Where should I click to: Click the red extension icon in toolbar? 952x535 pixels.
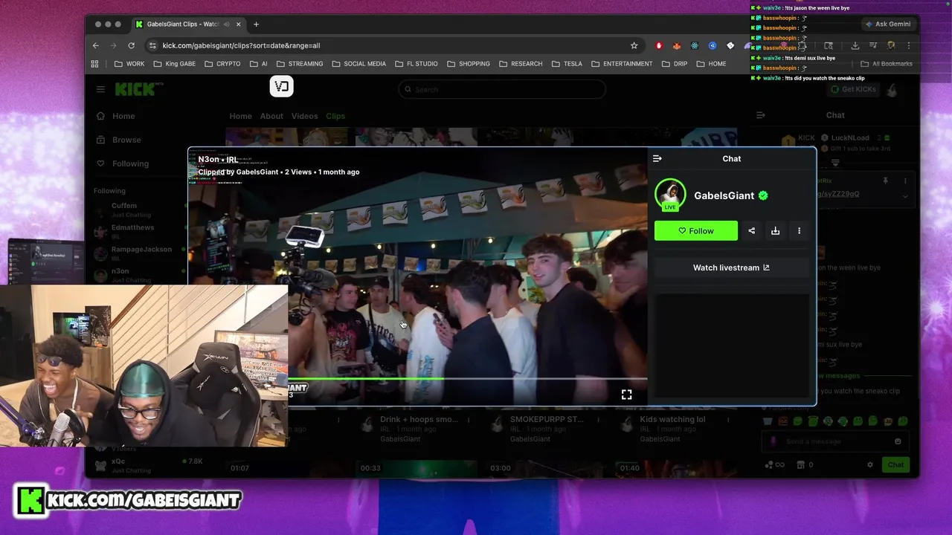(x=659, y=45)
